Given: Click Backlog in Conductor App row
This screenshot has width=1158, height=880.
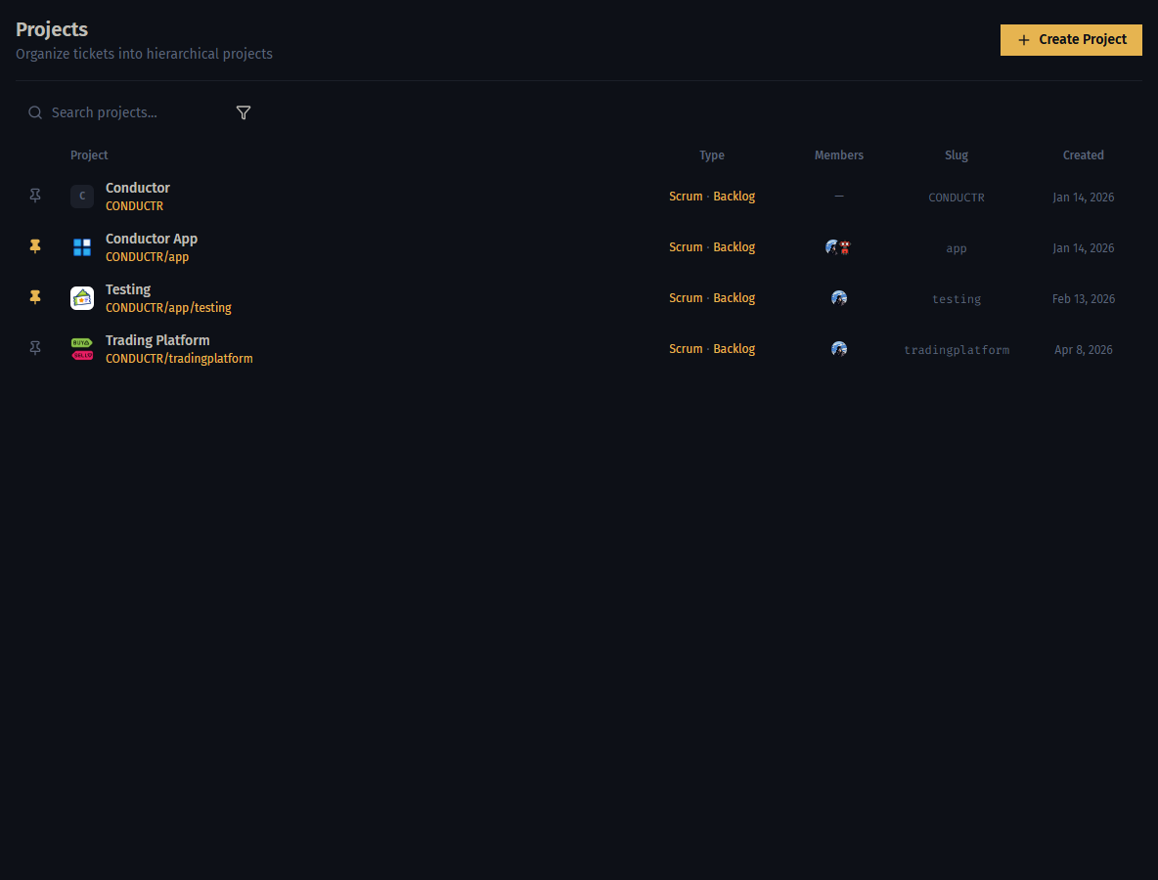Looking at the screenshot, I should point(735,247).
